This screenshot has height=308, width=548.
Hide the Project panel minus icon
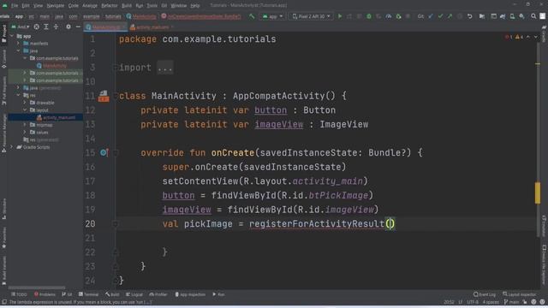[78, 27]
